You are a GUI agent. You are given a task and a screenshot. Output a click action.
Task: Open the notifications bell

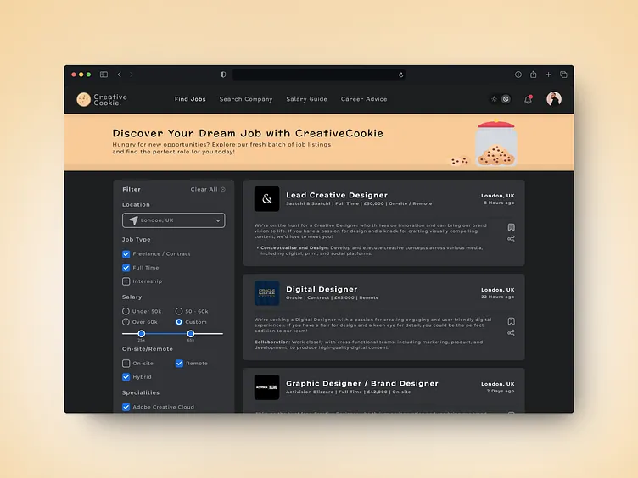pyautogui.click(x=529, y=99)
